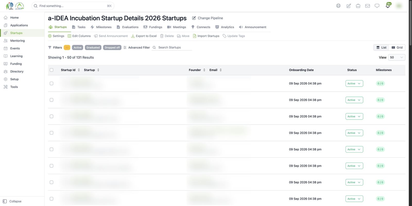
Task: Collapse the sidebar
Action: pyautogui.click(x=12, y=201)
